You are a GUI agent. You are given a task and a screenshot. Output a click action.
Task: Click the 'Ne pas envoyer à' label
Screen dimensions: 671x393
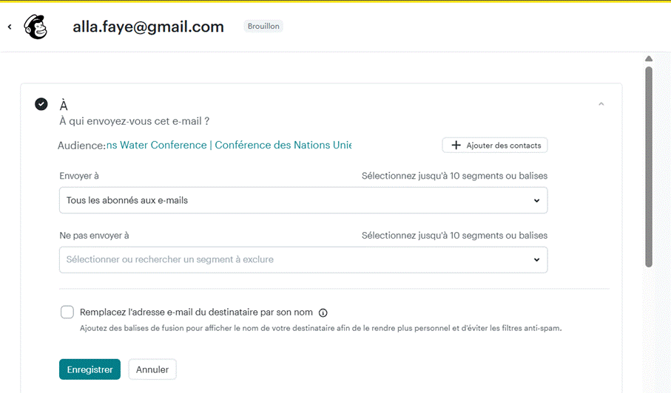[x=94, y=236]
